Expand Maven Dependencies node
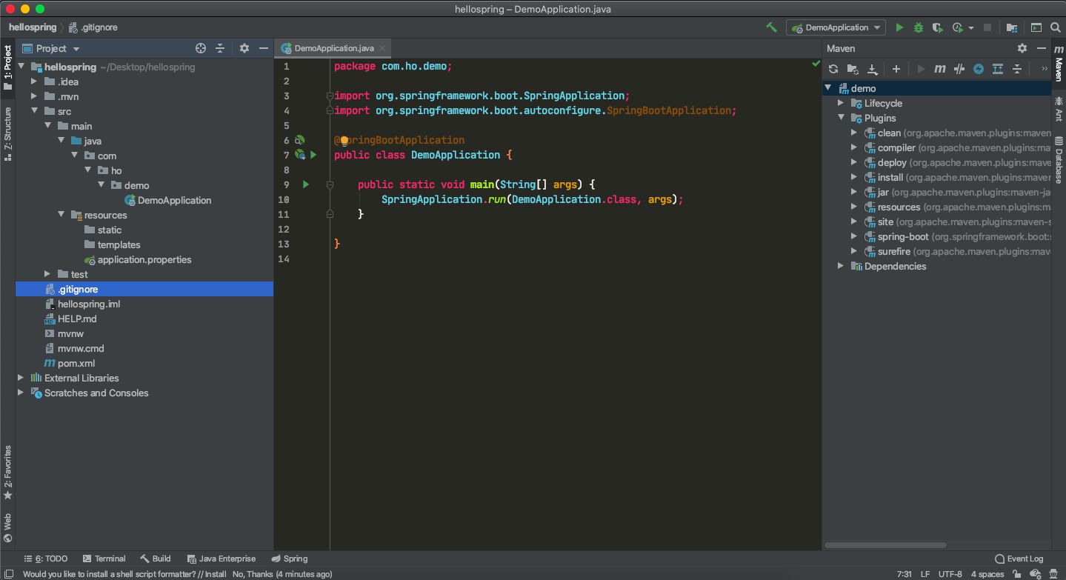 (841, 266)
